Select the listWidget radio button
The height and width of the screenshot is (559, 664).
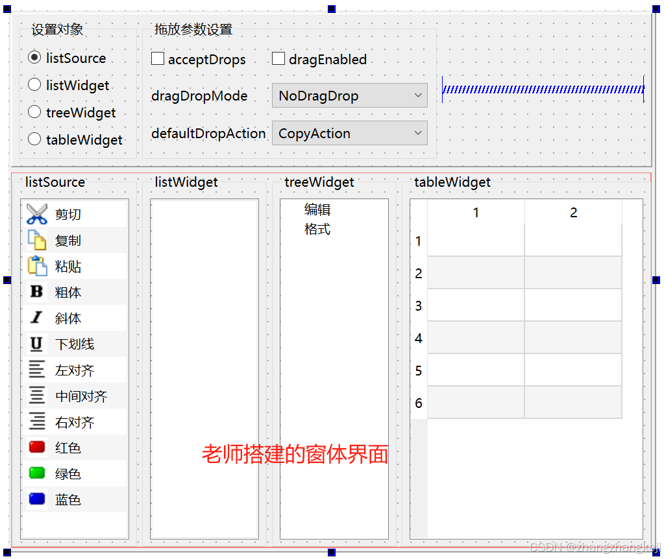[34, 85]
